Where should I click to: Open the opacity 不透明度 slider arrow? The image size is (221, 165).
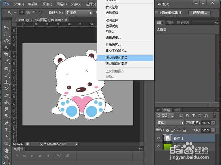coord(213,123)
